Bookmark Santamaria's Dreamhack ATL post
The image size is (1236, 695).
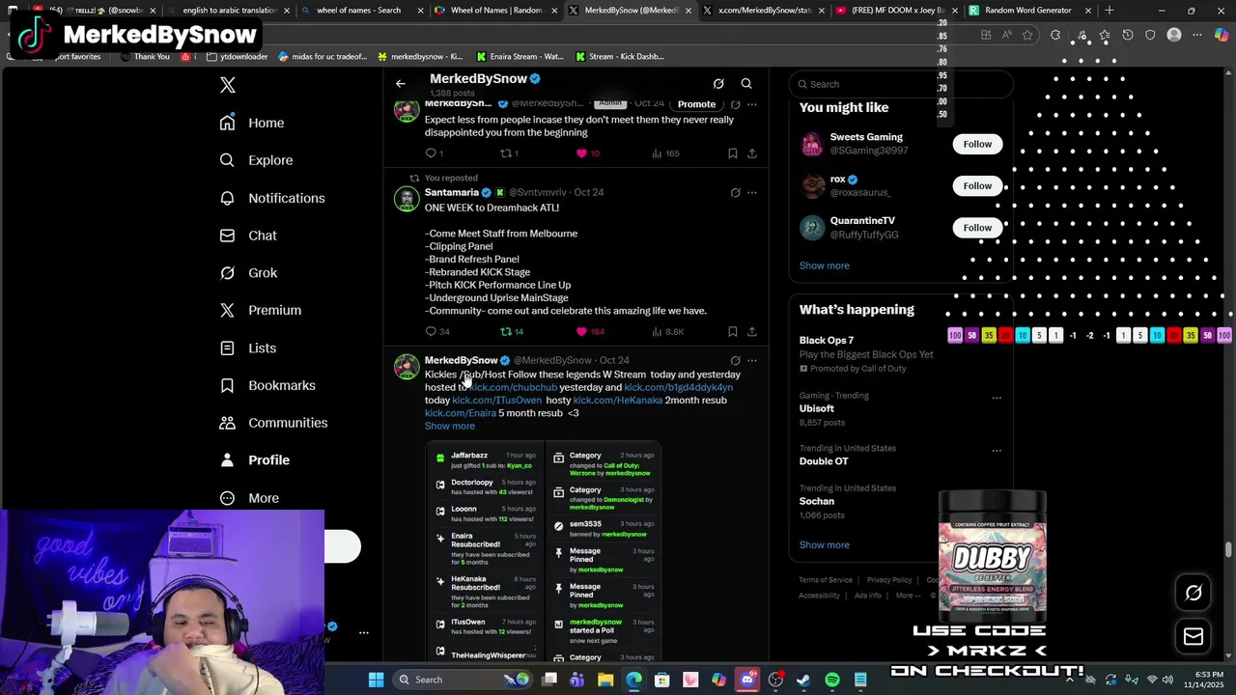point(732,331)
